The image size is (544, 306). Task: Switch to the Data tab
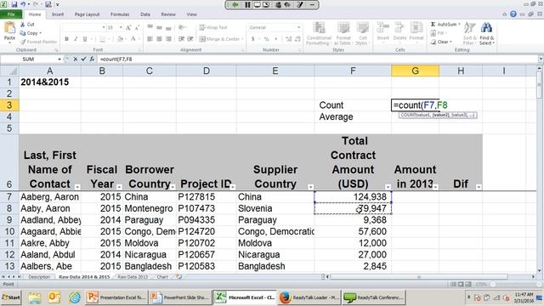tap(145, 14)
